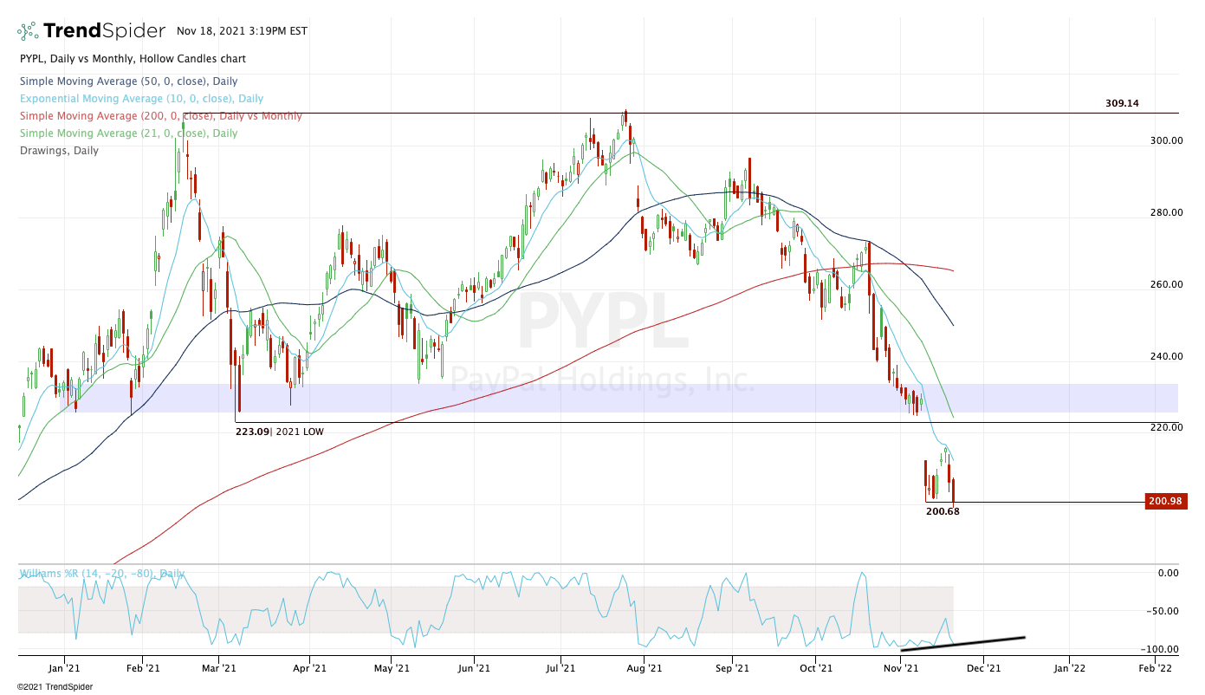1205x695 pixels.
Task: Click the Jul '21 date axis label
Action: coord(561,668)
